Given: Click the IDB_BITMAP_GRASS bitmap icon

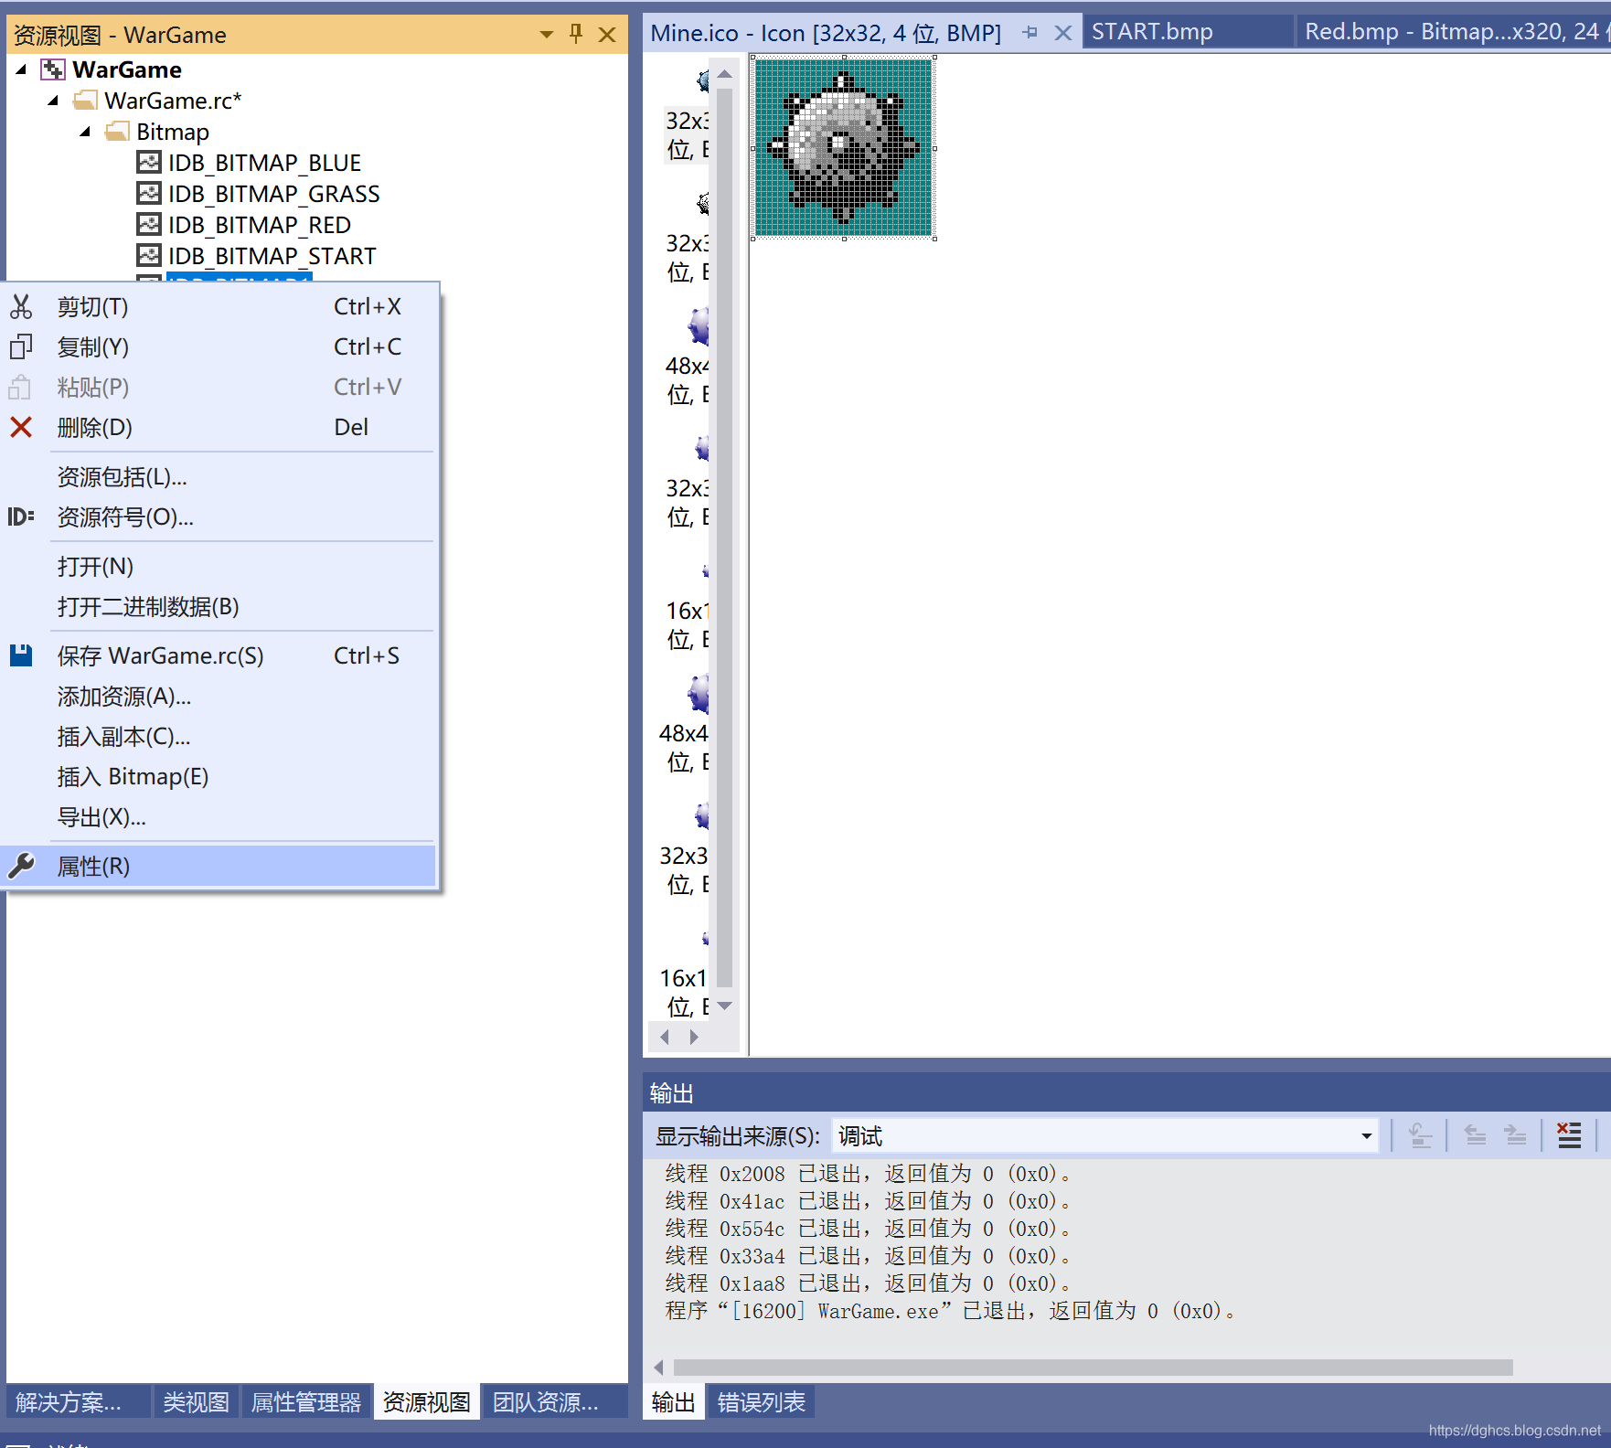Looking at the screenshot, I should (x=149, y=194).
